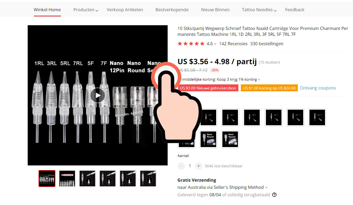
Task: Open the 142 Recensies reviews link
Action: 233,44
